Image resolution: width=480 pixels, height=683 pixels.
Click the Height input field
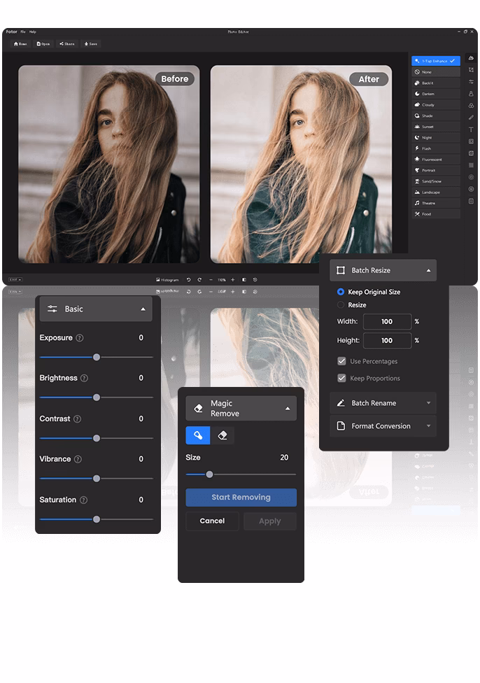[387, 341]
